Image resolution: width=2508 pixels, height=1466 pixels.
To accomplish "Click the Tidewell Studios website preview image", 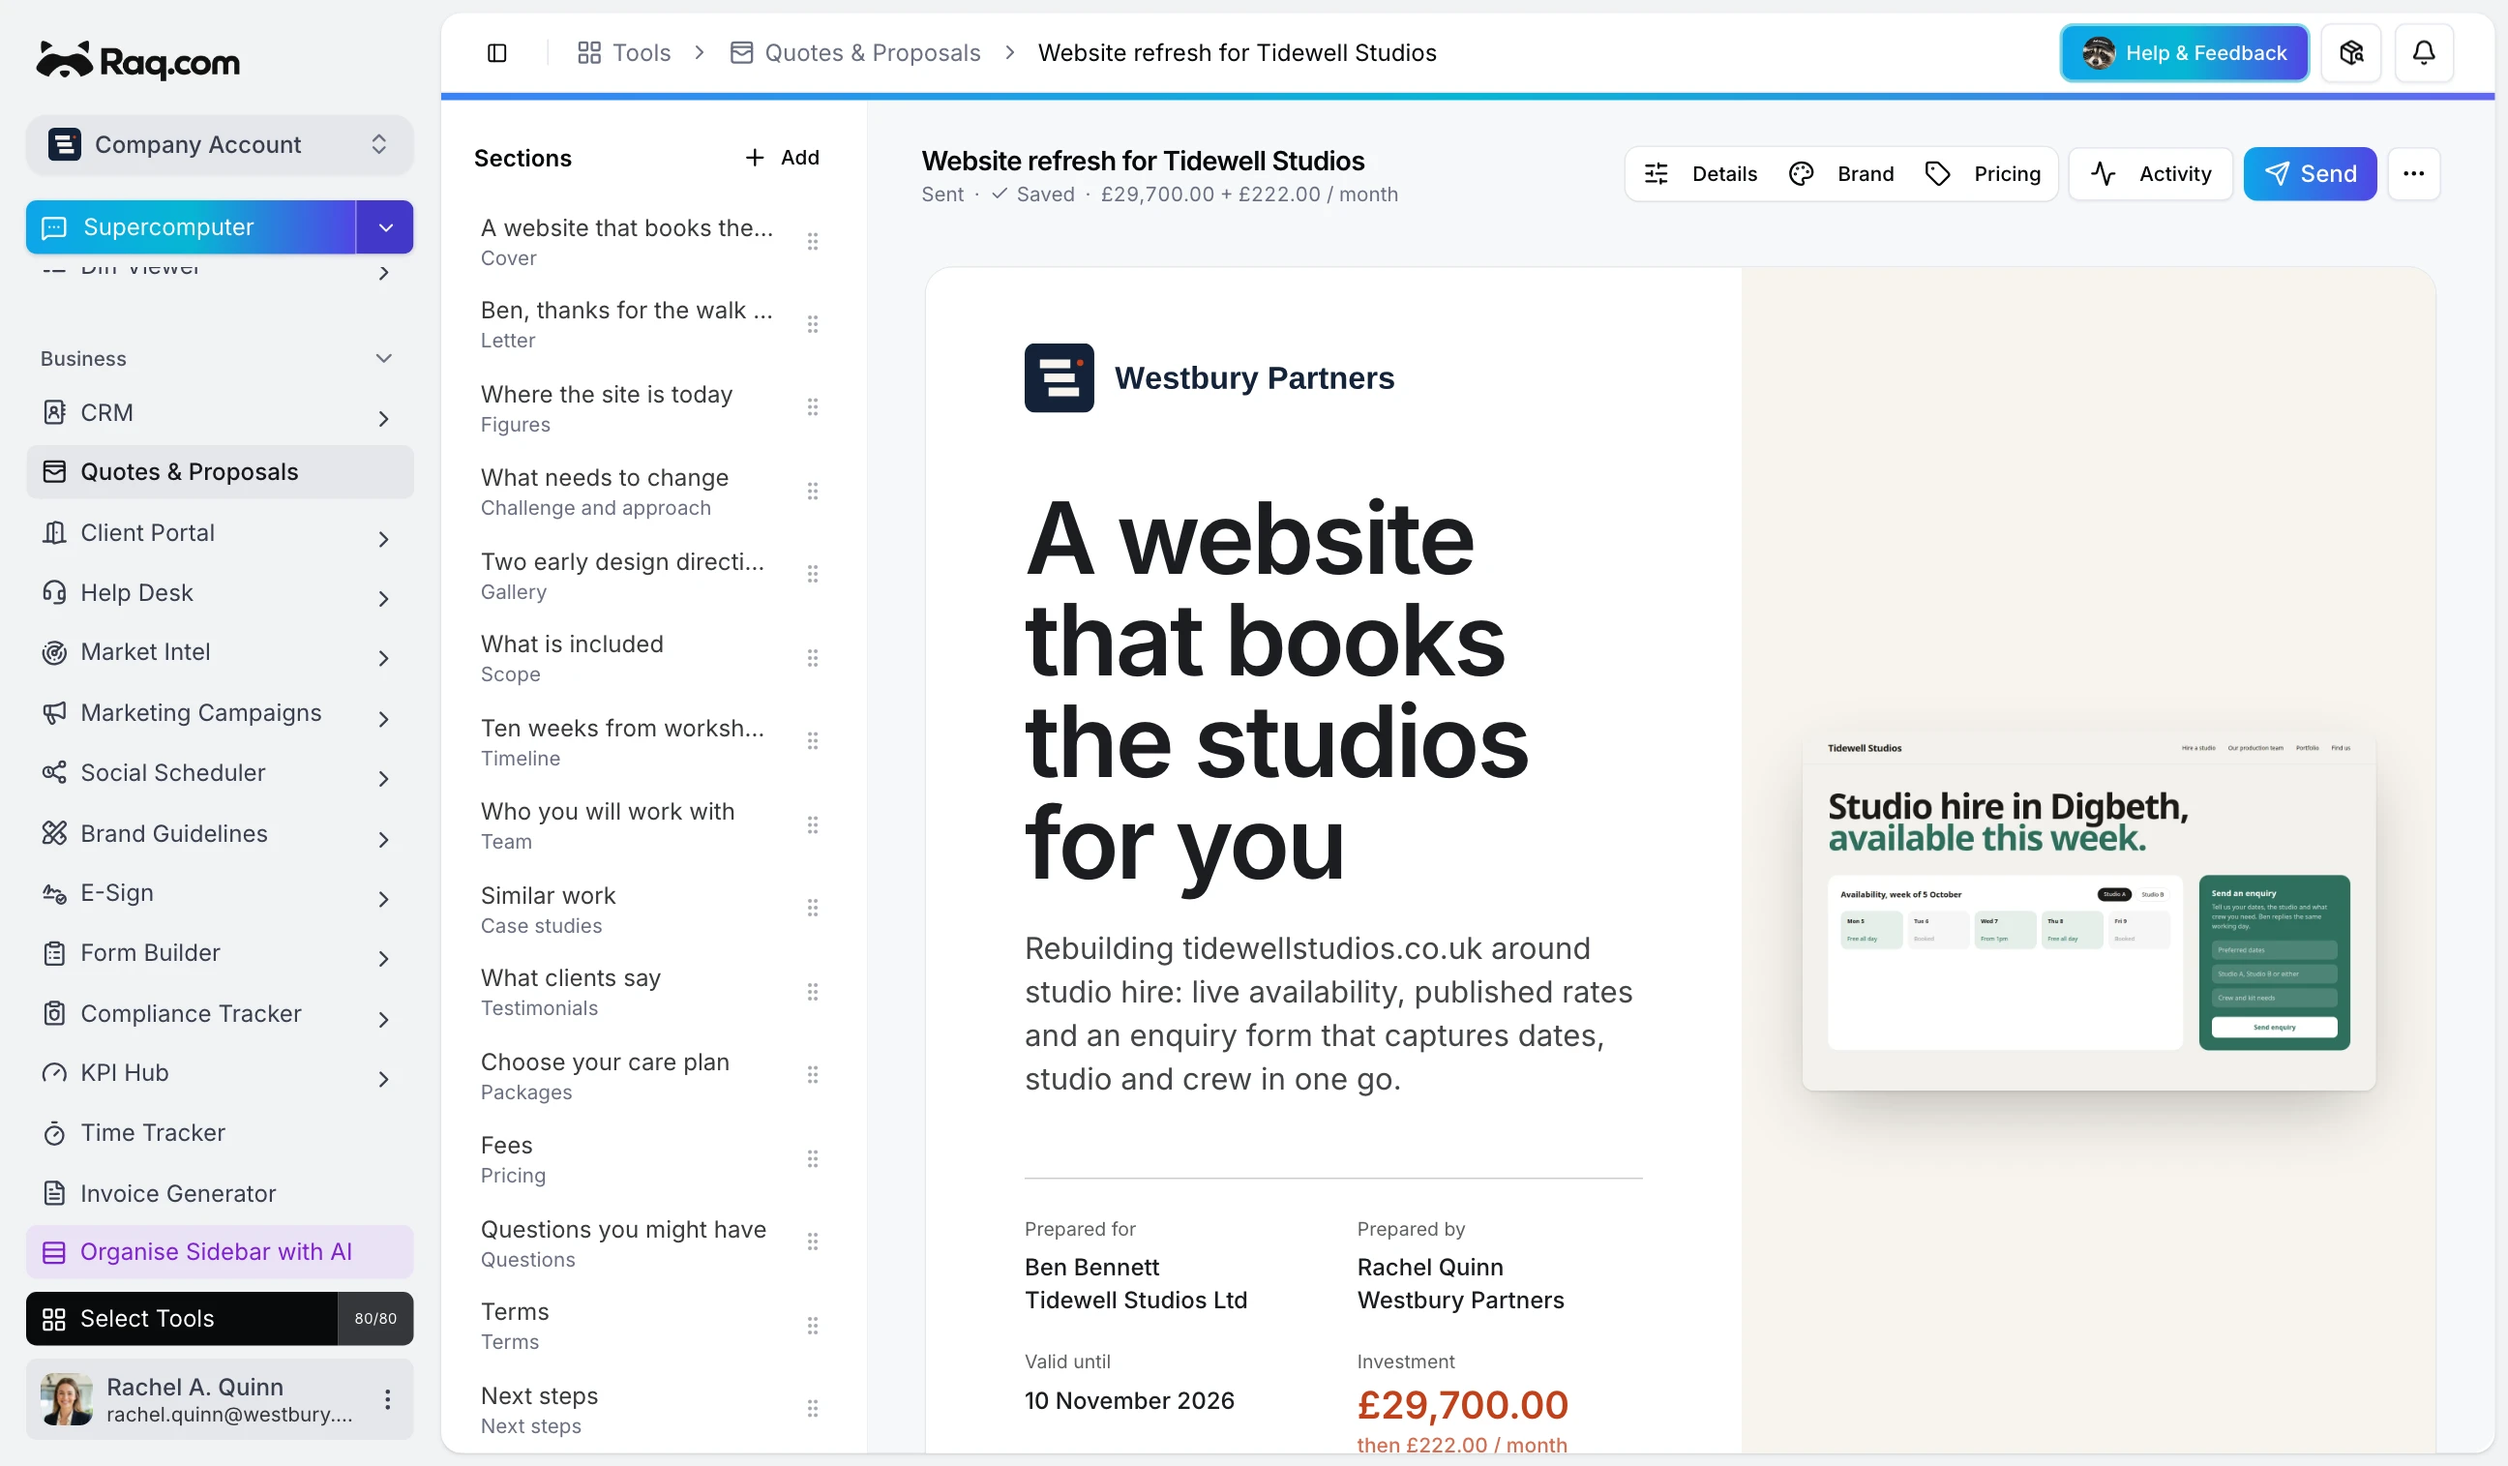I will click(2088, 911).
